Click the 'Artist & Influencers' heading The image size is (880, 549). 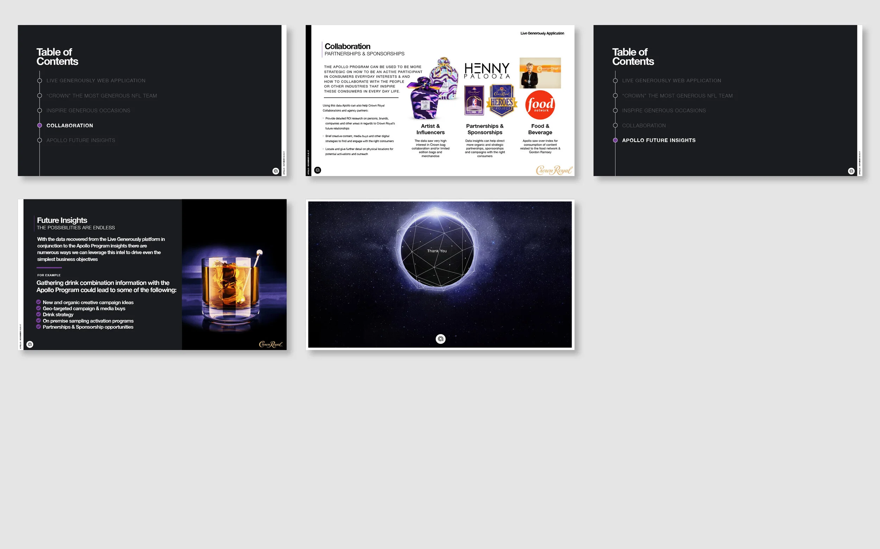coord(430,129)
